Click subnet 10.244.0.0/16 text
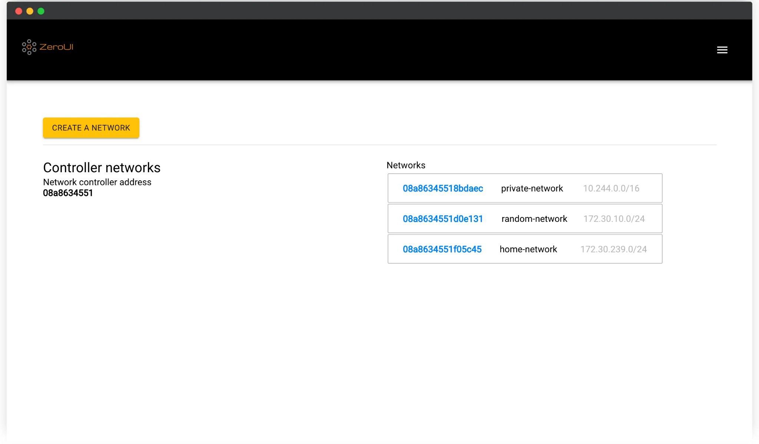 click(611, 188)
